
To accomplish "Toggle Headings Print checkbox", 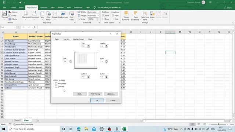I will pos(113,19).
